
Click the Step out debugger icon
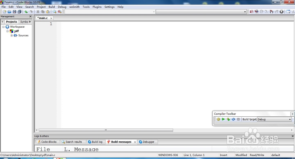276,12
